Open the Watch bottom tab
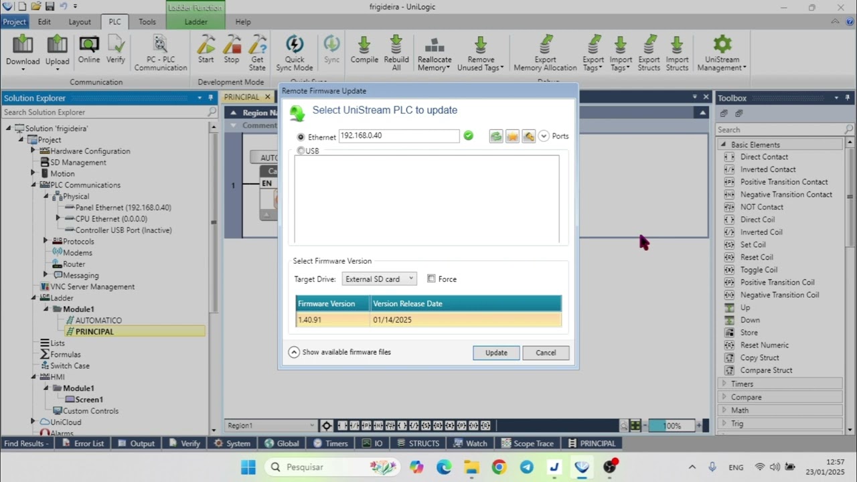Viewport: 857px width, 482px height. point(470,443)
